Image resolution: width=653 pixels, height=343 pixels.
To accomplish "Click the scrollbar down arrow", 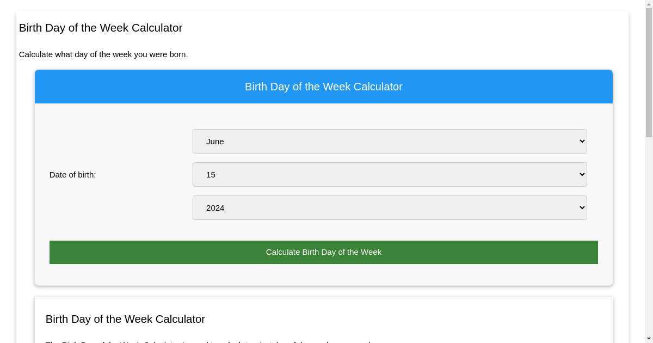I will [x=649, y=339].
